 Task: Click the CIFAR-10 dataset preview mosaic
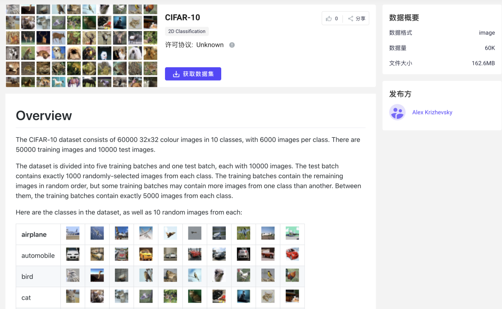(82, 45)
